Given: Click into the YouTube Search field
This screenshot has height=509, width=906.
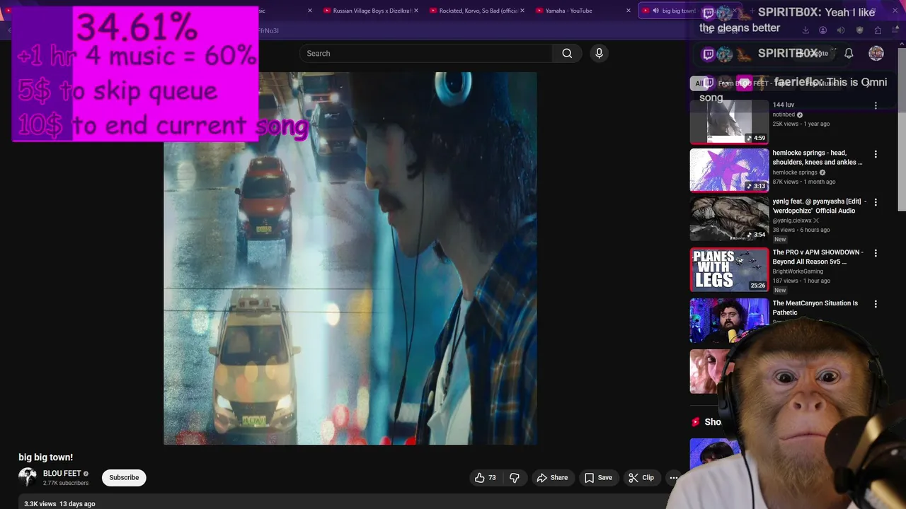Looking at the screenshot, I should tap(426, 53).
